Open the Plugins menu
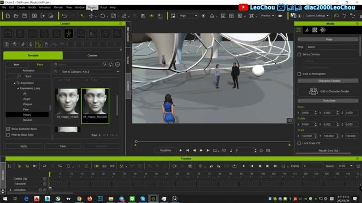This screenshot has height=203, width=362. (x=92, y=7)
